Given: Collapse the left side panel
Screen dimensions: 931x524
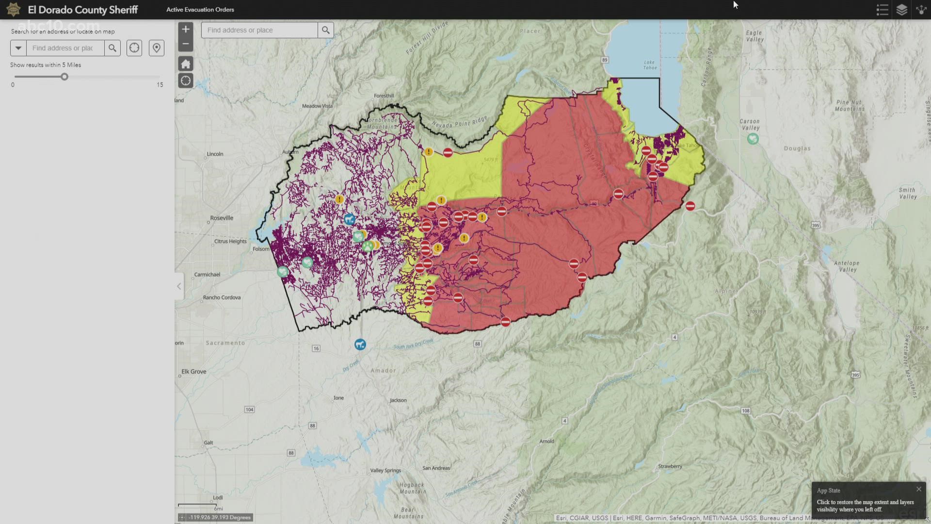Looking at the screenshot, I should (179, 286).
